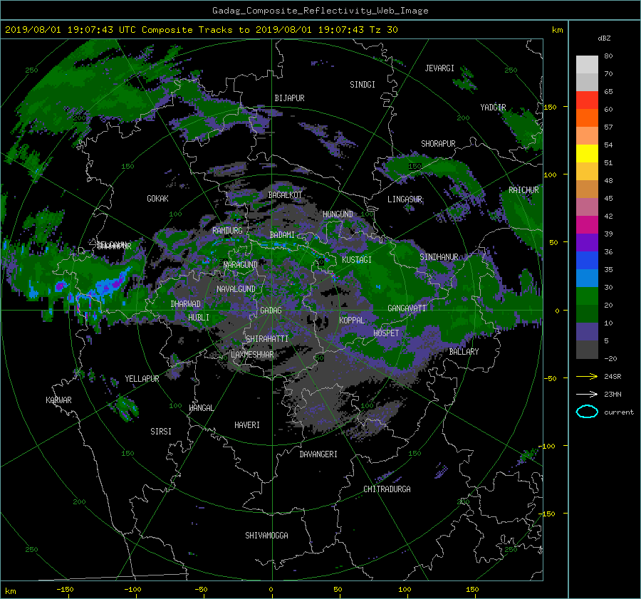Click the KOPPAL label
Viewport: 641px width, 599px height.
(352, 320)
